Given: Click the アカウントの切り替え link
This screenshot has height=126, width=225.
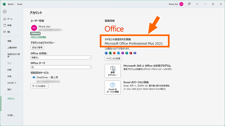Looking at the screenshot, I should [x=38, y=37].
